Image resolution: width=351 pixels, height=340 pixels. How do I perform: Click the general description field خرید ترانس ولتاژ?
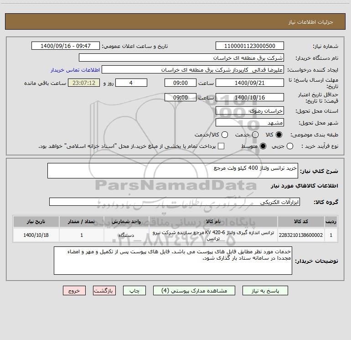click(x=173, y=171)
